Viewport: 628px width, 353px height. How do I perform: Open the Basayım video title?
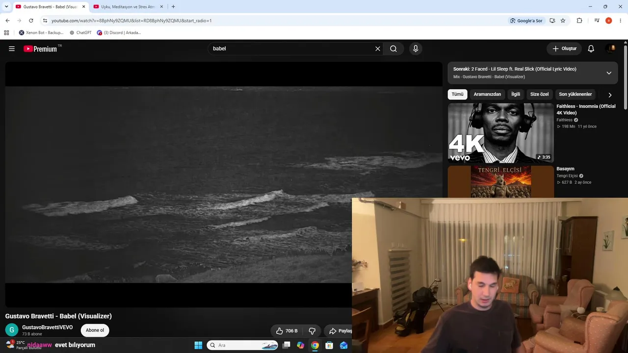coord(565,169)
